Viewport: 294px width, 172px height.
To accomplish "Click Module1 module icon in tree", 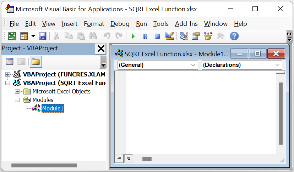I will (x=36, y=108).
